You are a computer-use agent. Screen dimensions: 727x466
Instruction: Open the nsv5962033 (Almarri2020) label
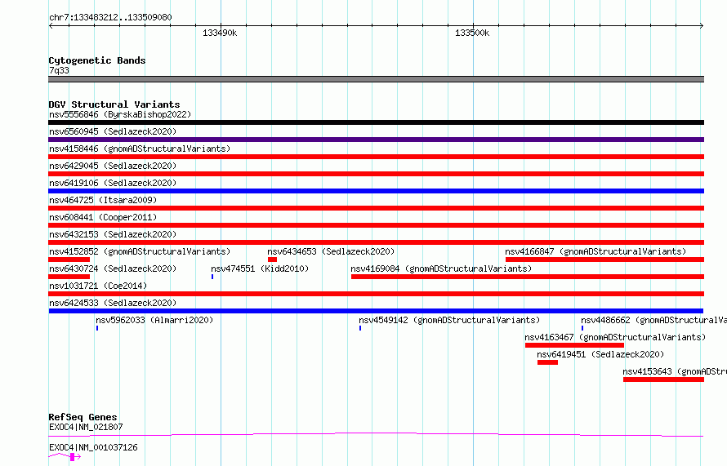(x=154, y=320)
